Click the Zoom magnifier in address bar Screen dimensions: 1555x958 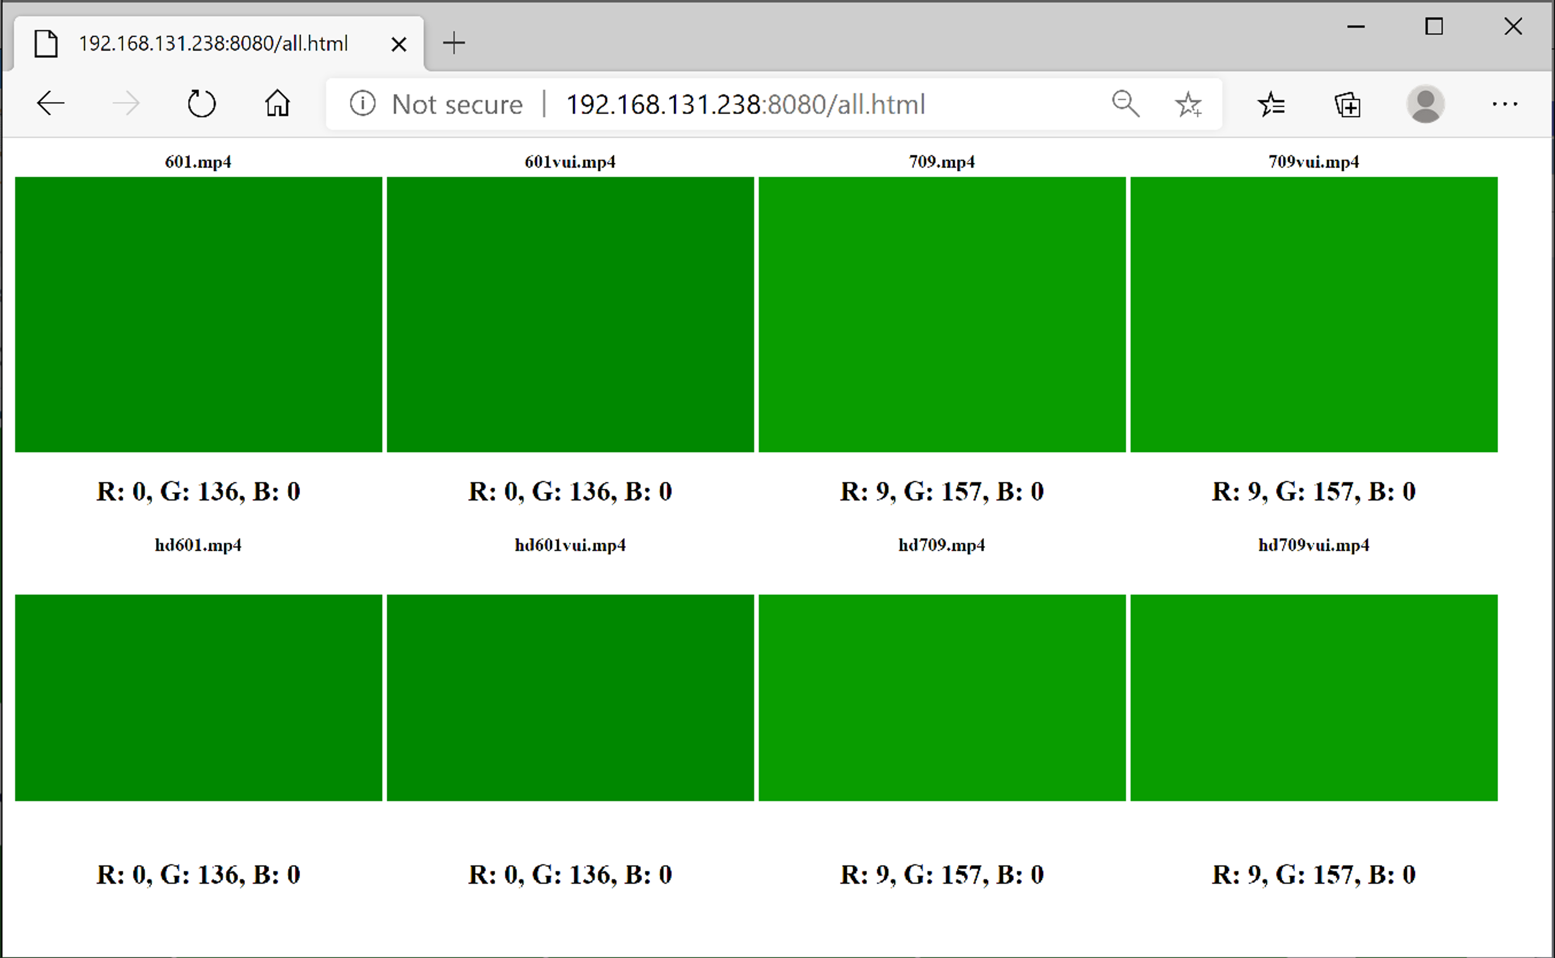1125,104
